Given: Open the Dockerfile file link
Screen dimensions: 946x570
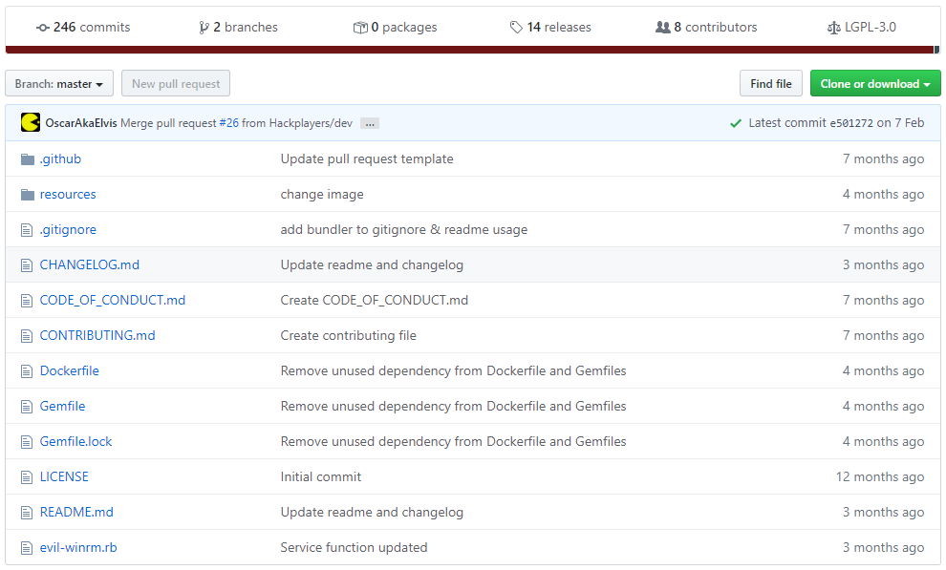Looking at the screenshot, I should pos(70,371).
